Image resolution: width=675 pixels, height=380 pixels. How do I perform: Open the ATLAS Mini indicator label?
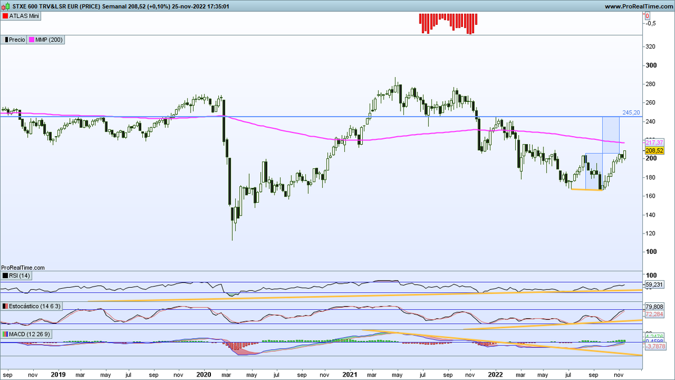click(22, 16)
